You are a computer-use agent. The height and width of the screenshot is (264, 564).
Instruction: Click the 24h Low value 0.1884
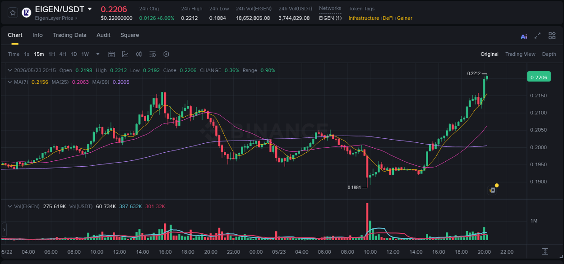[217, 18]
